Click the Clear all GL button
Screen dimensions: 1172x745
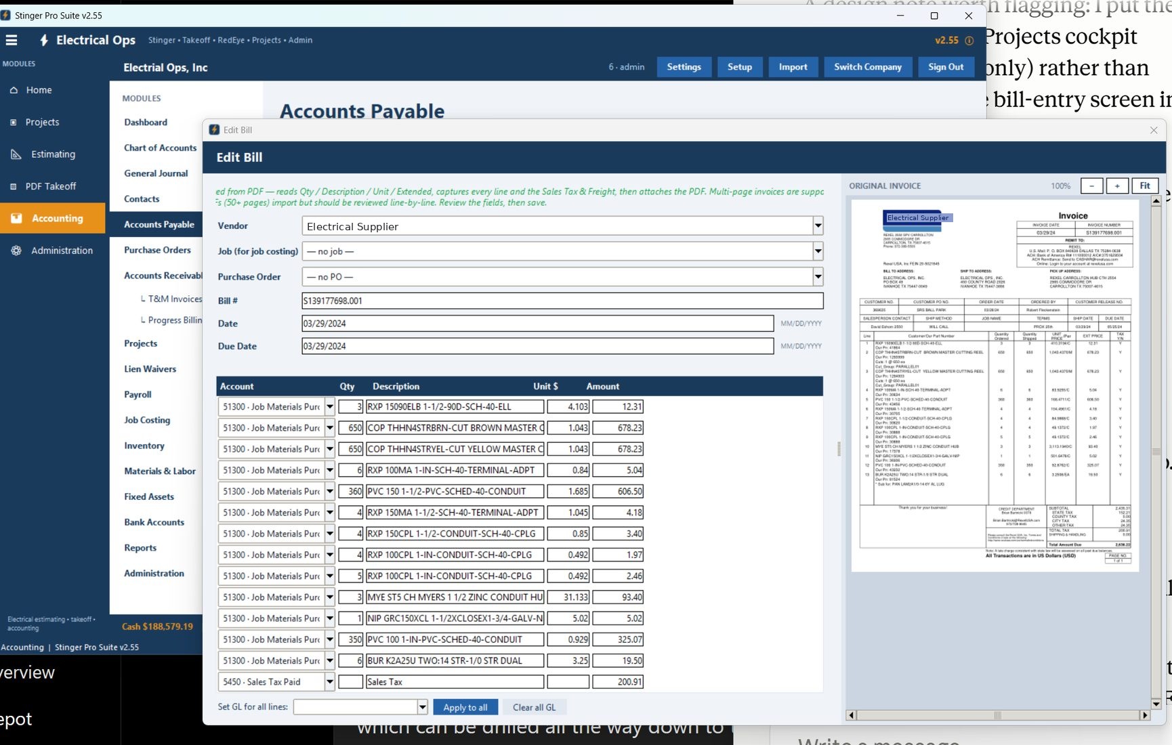(534, 707)
